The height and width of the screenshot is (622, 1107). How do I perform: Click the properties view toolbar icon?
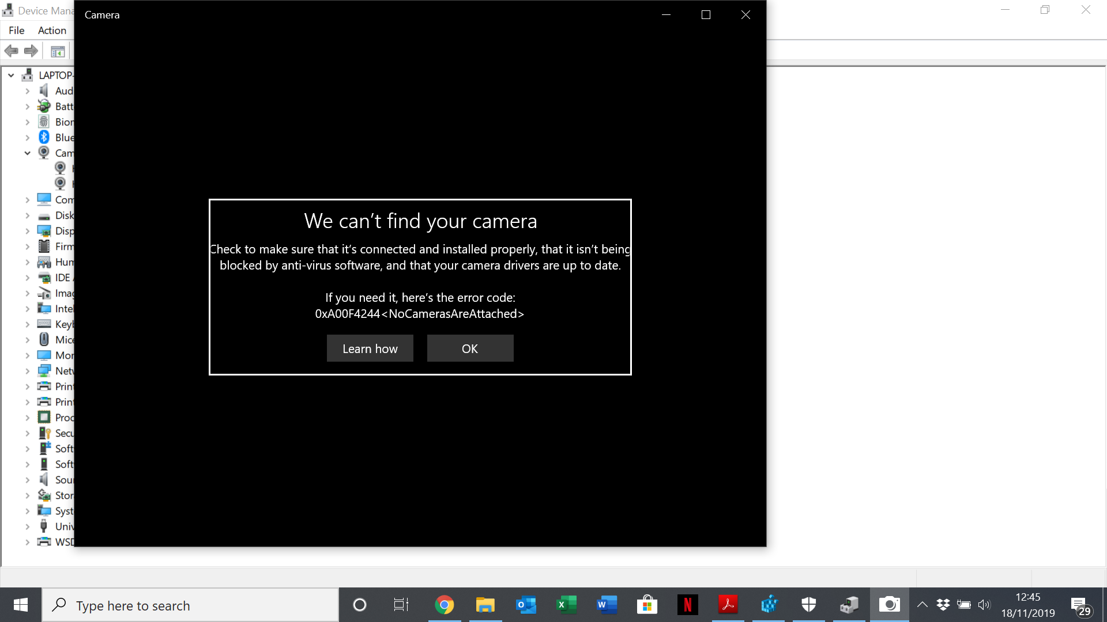[58, 52]
